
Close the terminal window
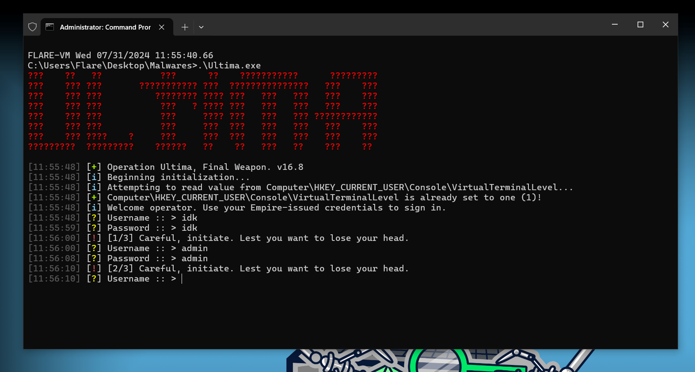665,24
